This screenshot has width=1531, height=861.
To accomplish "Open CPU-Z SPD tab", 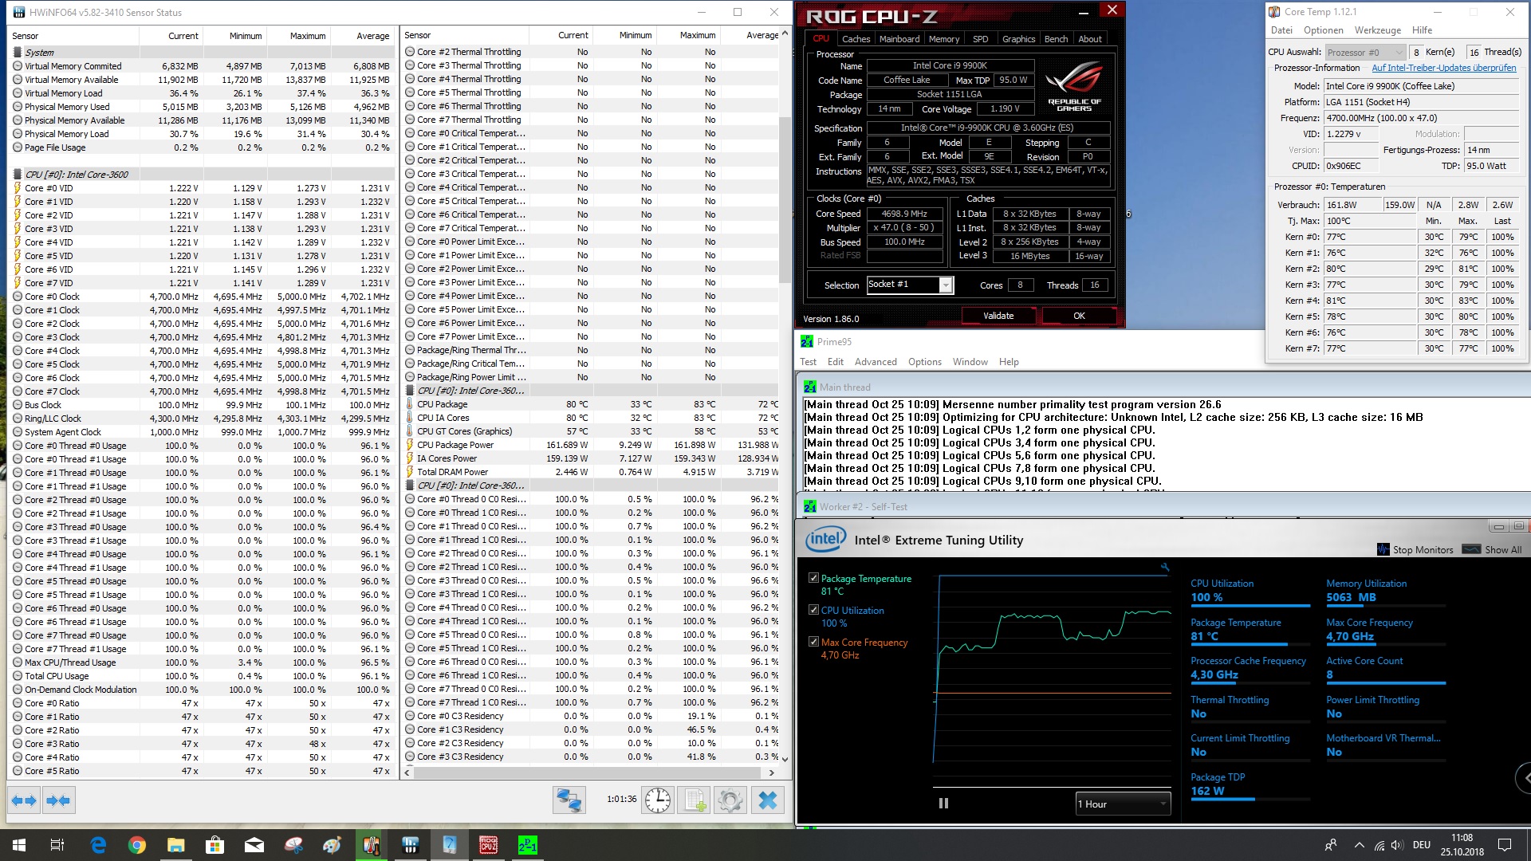I will [x=980, y=39].
